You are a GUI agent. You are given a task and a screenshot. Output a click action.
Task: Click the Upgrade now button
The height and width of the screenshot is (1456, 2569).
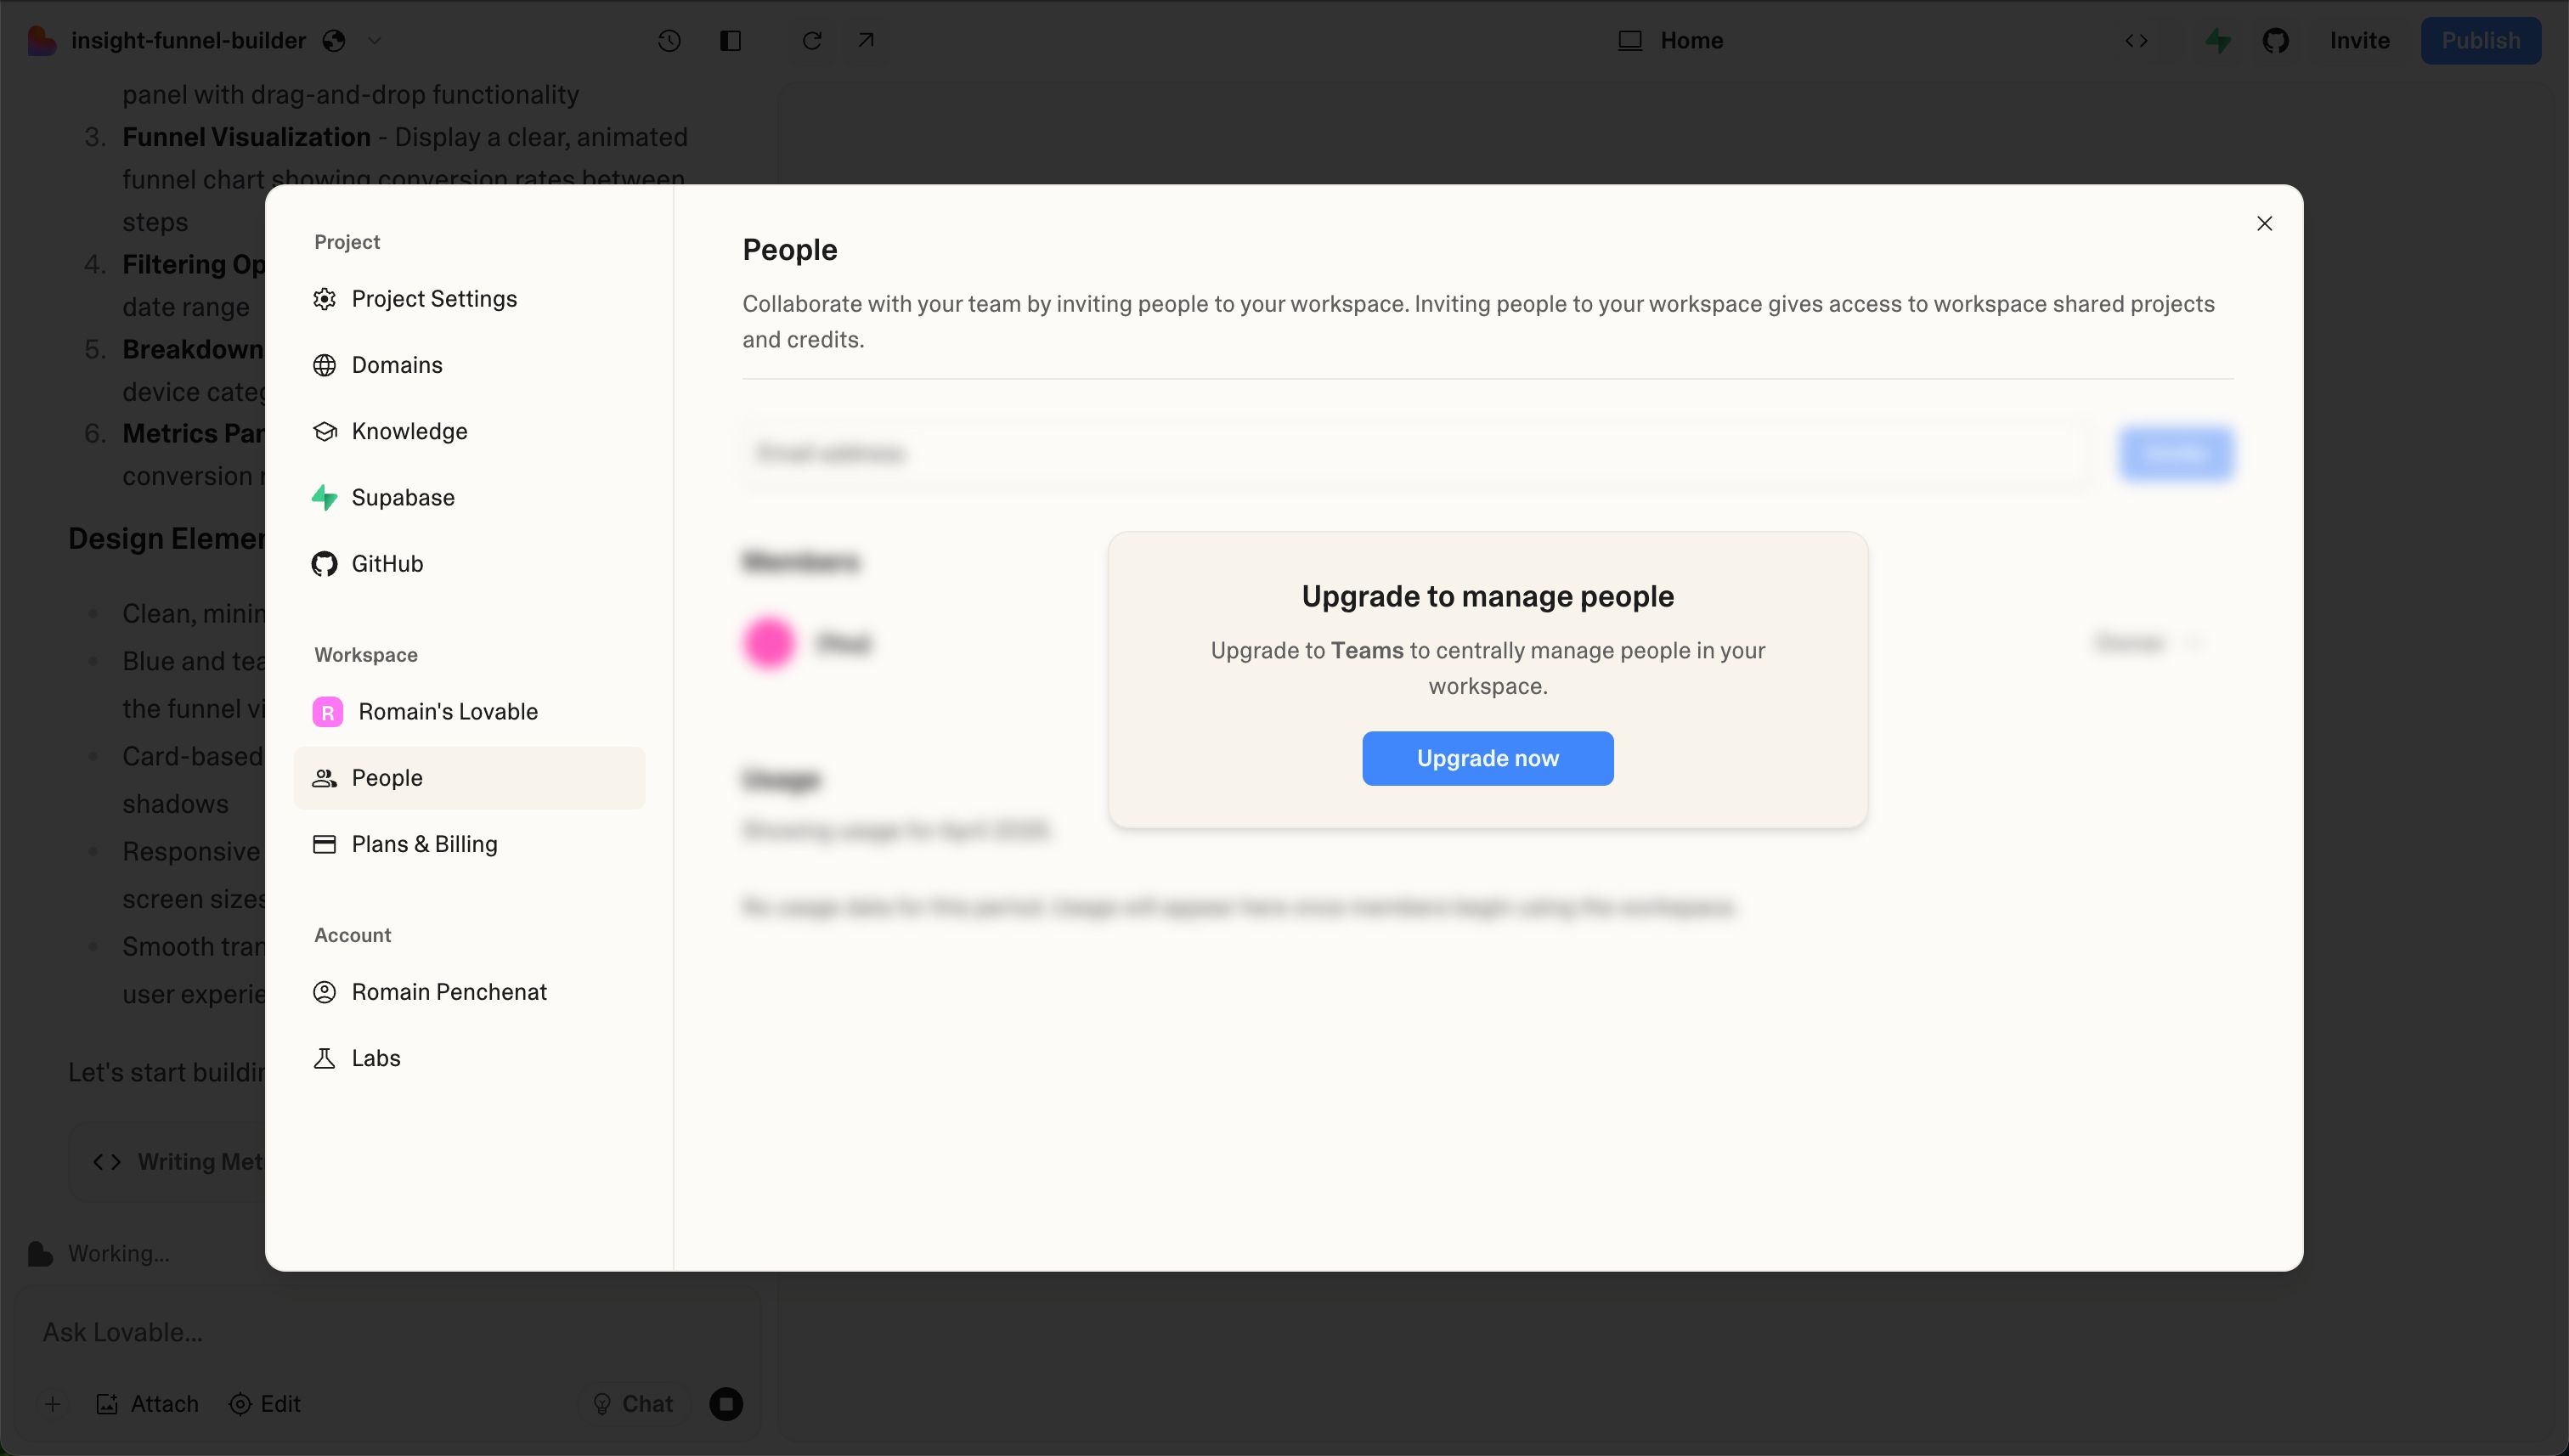tap(1487, 758)
